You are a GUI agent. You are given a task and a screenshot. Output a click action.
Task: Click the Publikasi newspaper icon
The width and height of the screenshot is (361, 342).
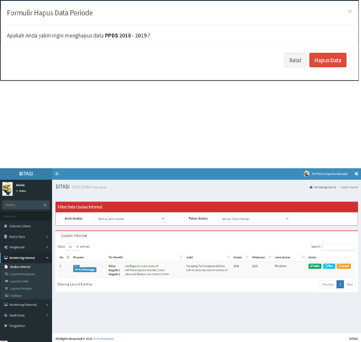(x=7, y=296)
